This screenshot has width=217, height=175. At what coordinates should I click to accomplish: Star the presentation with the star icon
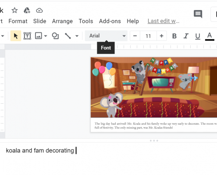point(14,10)
